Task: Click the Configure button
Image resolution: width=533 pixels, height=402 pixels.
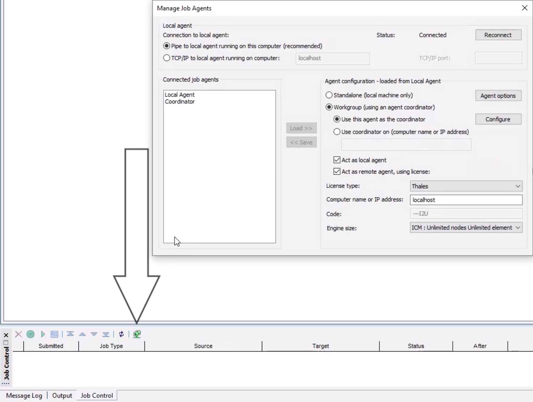Action: click(x=498, y=119)
